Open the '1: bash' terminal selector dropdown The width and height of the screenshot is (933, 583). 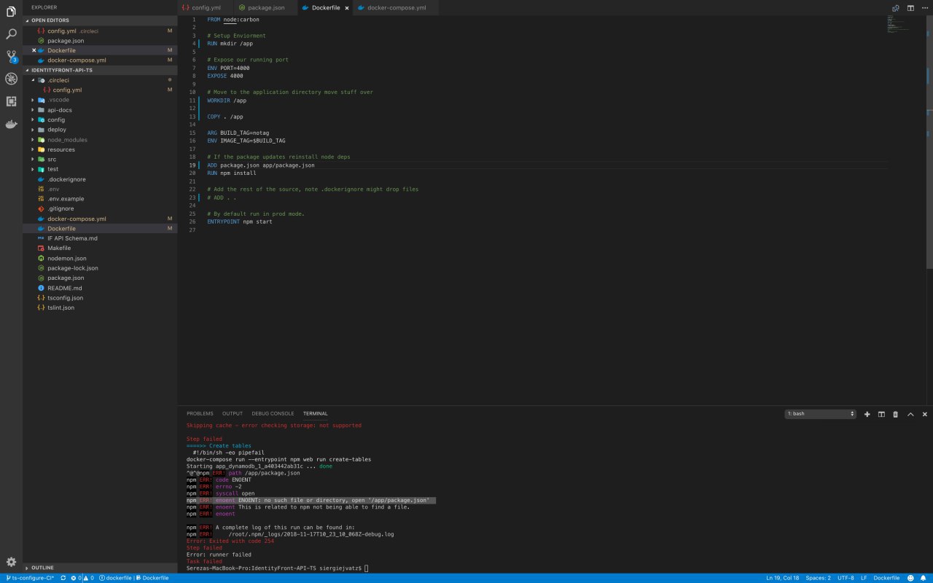(820, 414)
